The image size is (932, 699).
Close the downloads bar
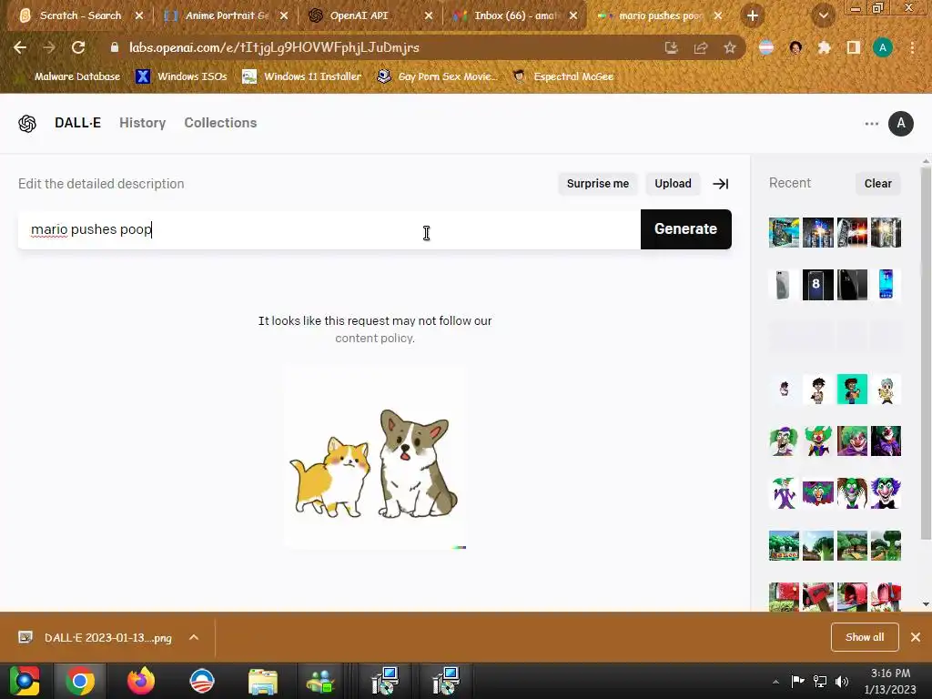tap(916, 637)
